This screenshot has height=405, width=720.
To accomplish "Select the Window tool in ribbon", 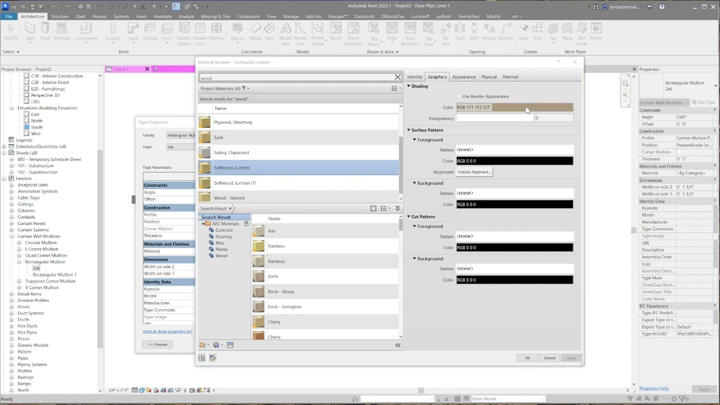I will coord(62,31).
